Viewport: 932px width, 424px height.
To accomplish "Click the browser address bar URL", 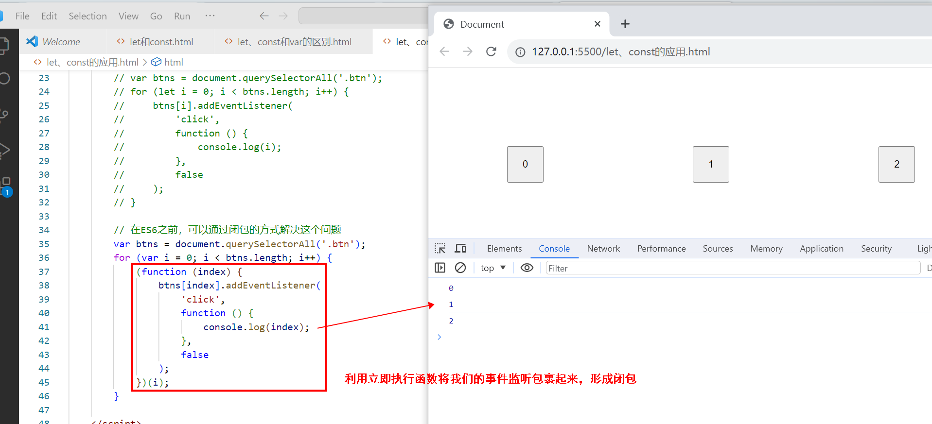I will (x=621, y=52).
